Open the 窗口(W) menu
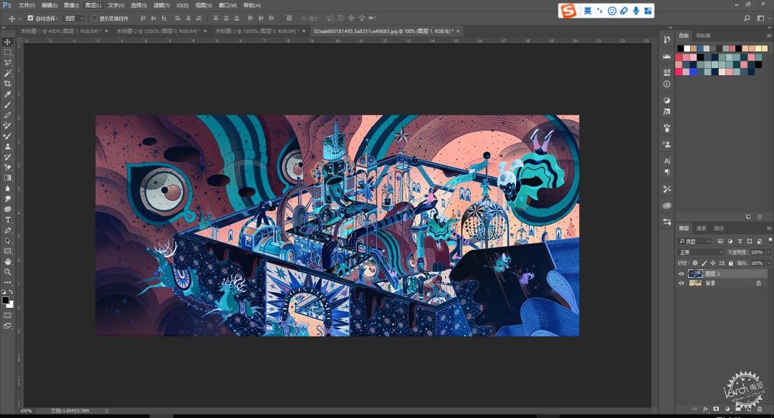Viewport: 774px width, 418px height. pyautogui.click(x=228, y=6)
